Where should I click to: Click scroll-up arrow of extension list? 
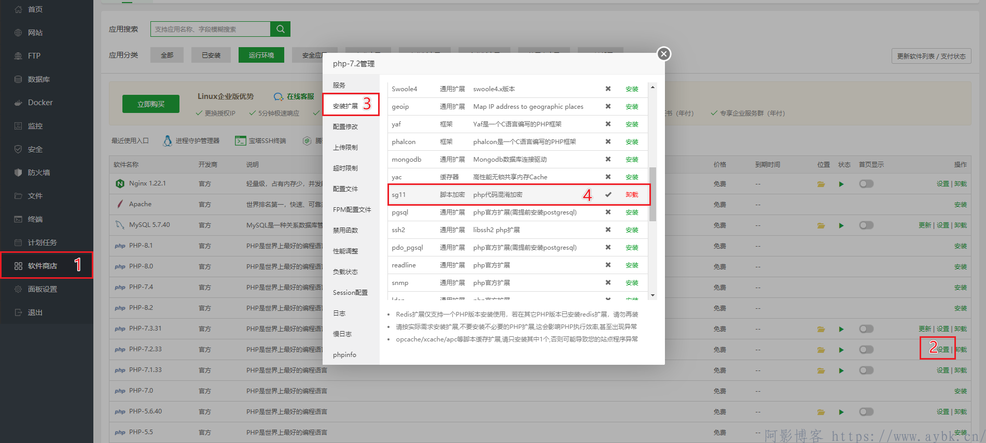[652, 87]
